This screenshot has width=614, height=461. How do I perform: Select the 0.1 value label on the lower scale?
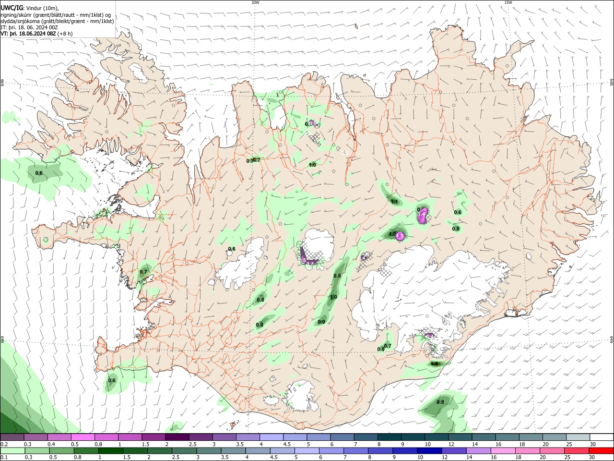pos(3,458)
